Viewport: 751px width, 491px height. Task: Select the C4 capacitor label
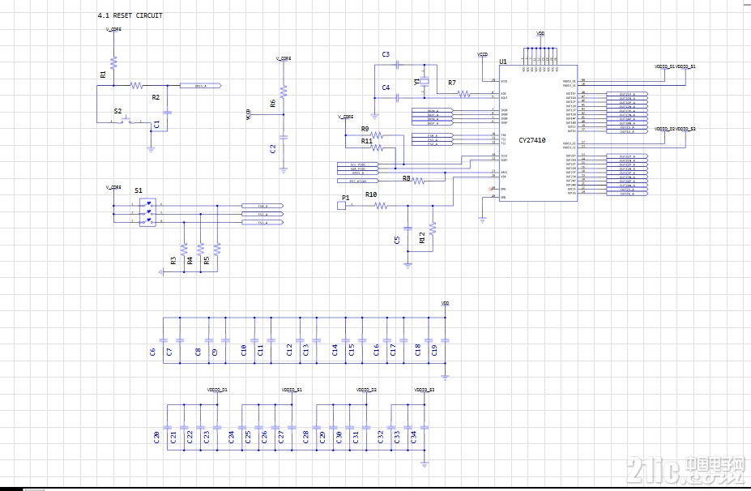(x=386, y=88)
